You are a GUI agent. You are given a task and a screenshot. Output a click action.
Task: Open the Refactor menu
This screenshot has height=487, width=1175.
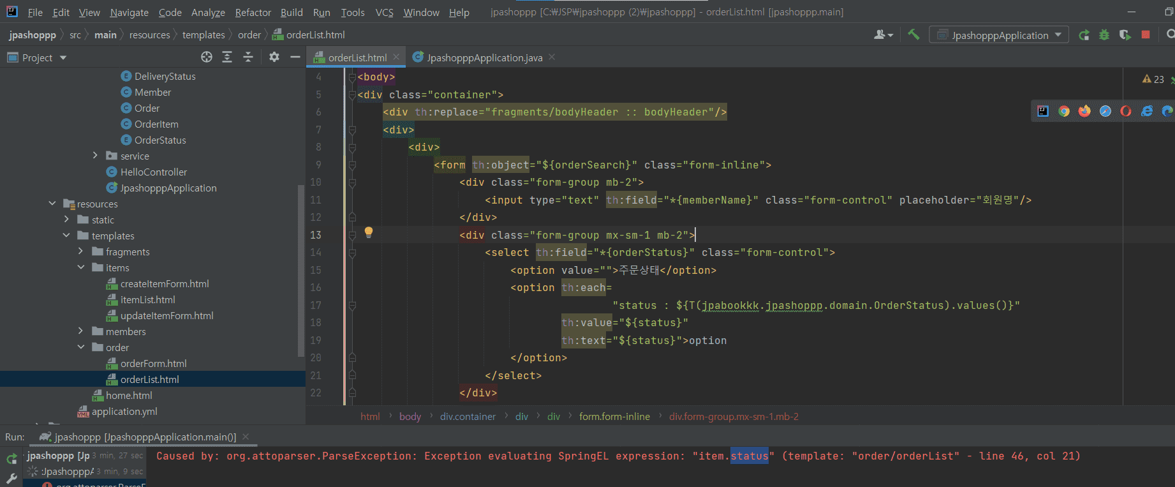pyautogui.click(x=253, y=12)
